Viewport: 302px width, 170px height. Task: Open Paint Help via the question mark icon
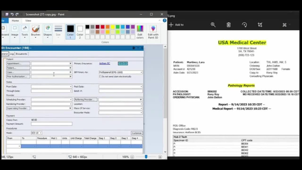165,21
